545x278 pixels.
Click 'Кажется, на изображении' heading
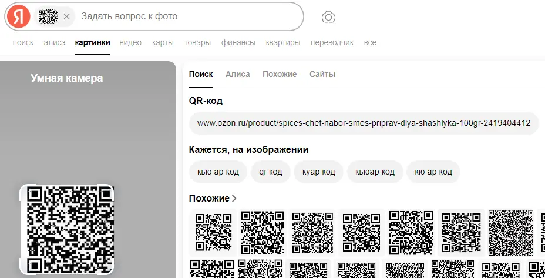[x=248, y=150]
